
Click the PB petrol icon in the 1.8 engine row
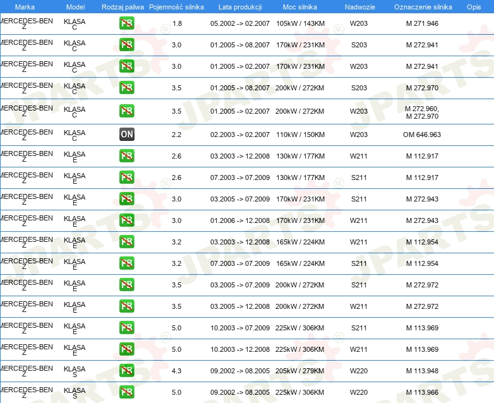click(126, 23)
